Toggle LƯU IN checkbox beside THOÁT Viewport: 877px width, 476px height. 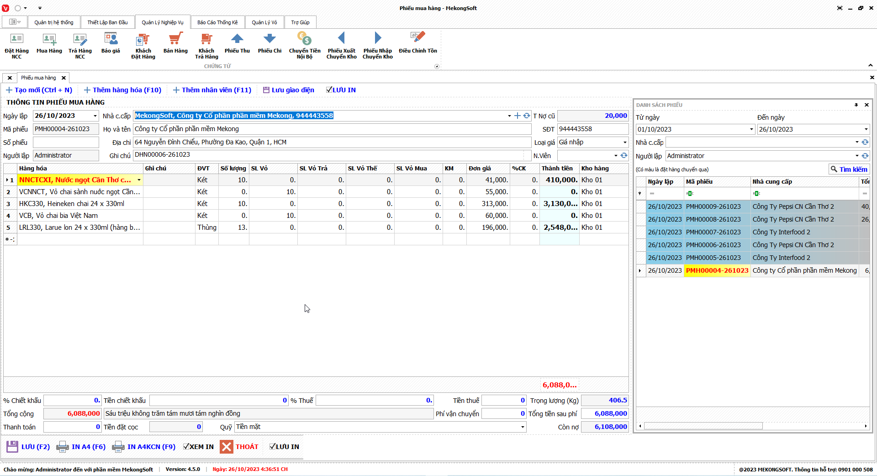tap(273, 447)
